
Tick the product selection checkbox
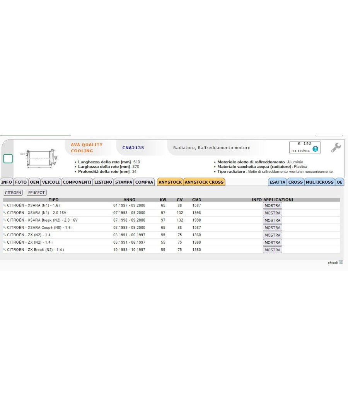coord(8,159)
